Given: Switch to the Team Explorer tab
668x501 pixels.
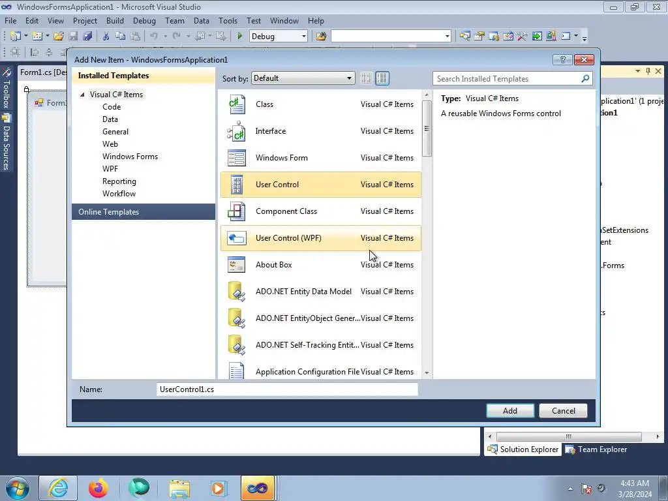Looking at the screenshot, I should click(x=596, y=449).
